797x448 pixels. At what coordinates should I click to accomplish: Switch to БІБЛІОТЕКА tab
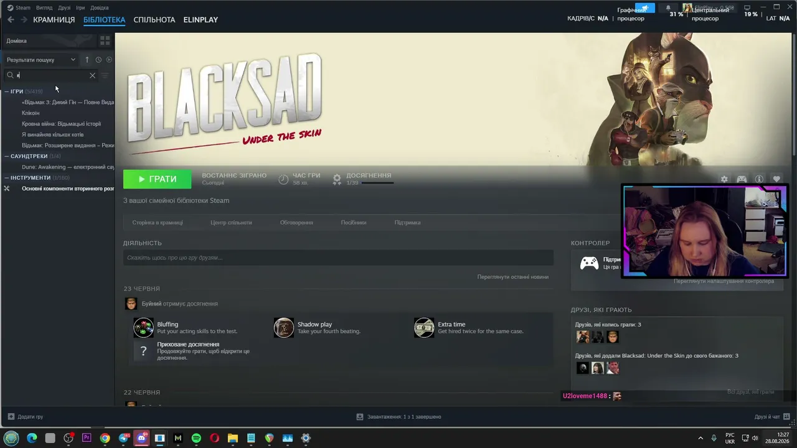[105, 20]
